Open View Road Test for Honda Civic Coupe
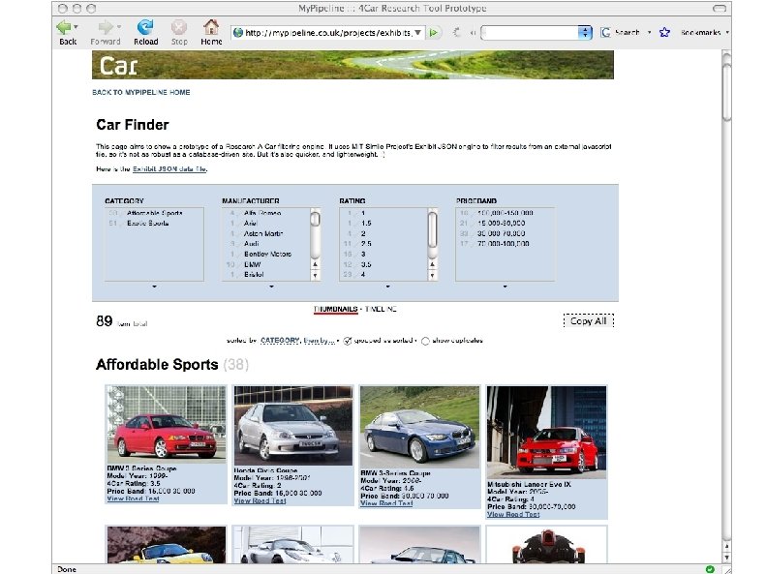Screen dimensions: 766x574 coord(260,500)
